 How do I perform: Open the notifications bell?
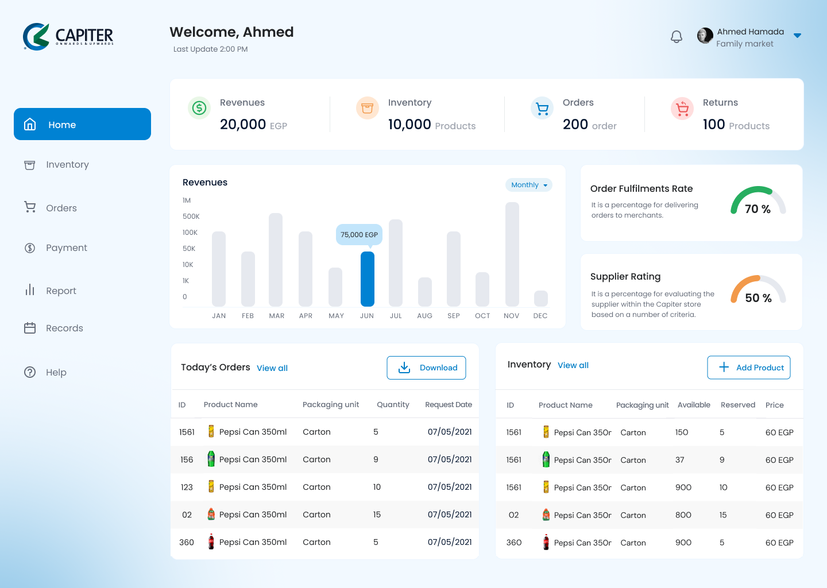(x=677, y=37)
